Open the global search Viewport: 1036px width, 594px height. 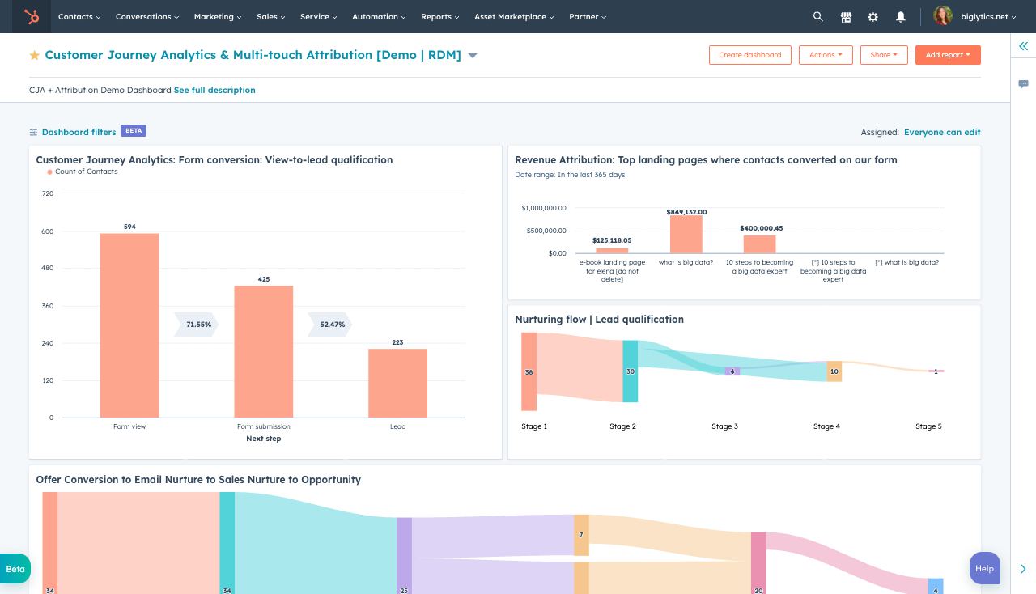tap(817, 16)
